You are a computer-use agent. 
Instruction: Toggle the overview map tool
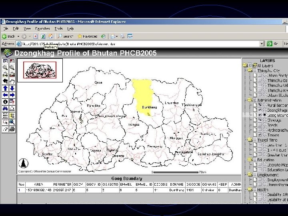12,61
